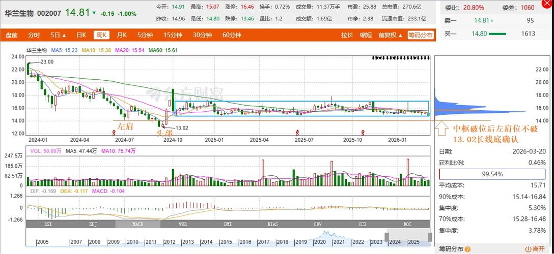
Task: Click the 获利比例 value 0.46%
Action: [x=538, y=163]
